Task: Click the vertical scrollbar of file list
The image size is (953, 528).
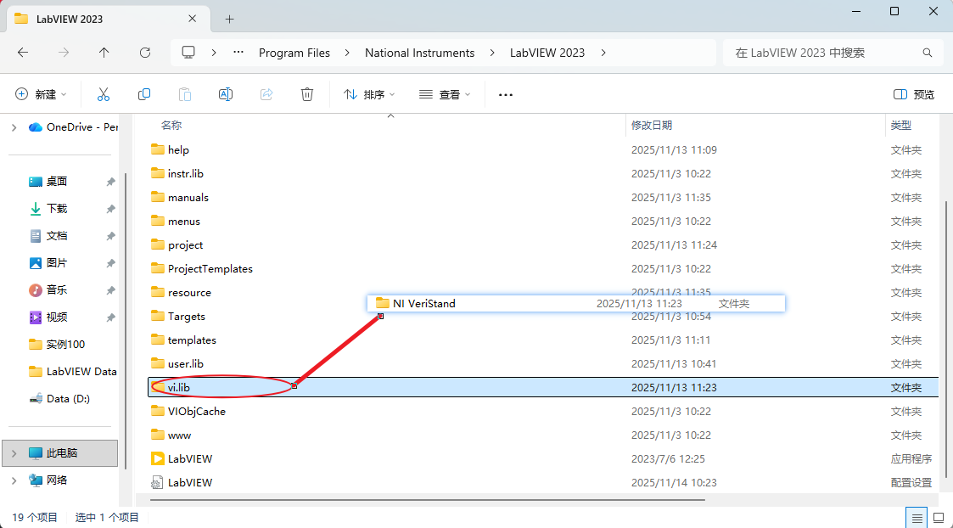Action: pyautogui.click(x=945, y=340)
